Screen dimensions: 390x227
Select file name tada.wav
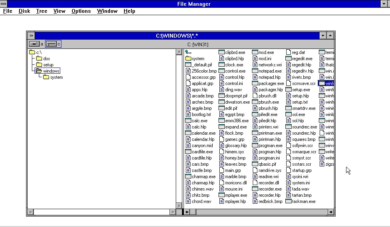[301, 189]
